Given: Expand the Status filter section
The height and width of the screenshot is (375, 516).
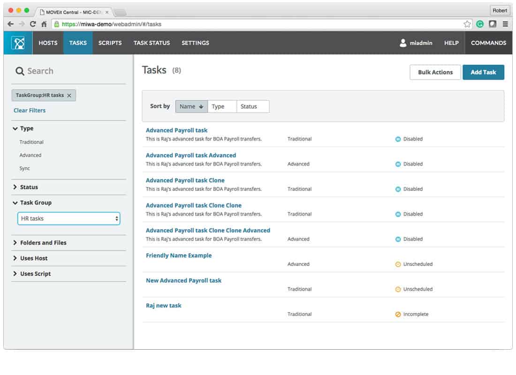Looking at the screenshot, I should pos(29,187).
